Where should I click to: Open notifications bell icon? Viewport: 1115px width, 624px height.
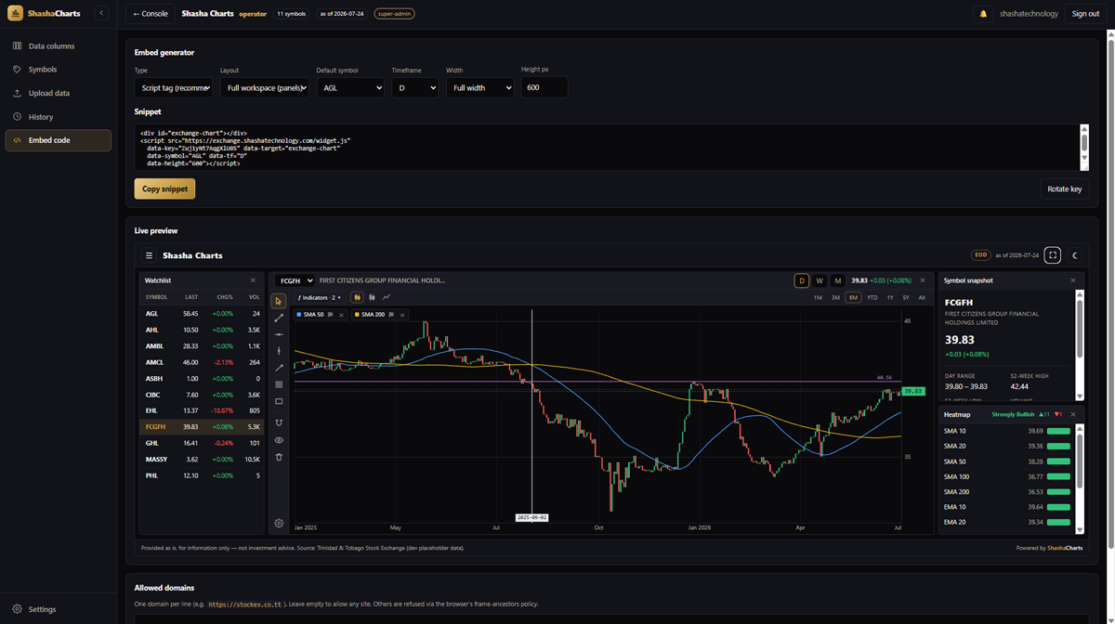click(983, 14)
